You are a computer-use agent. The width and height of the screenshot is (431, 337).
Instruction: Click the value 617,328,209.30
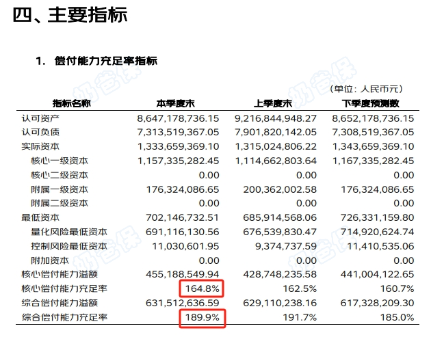point(378,303)
